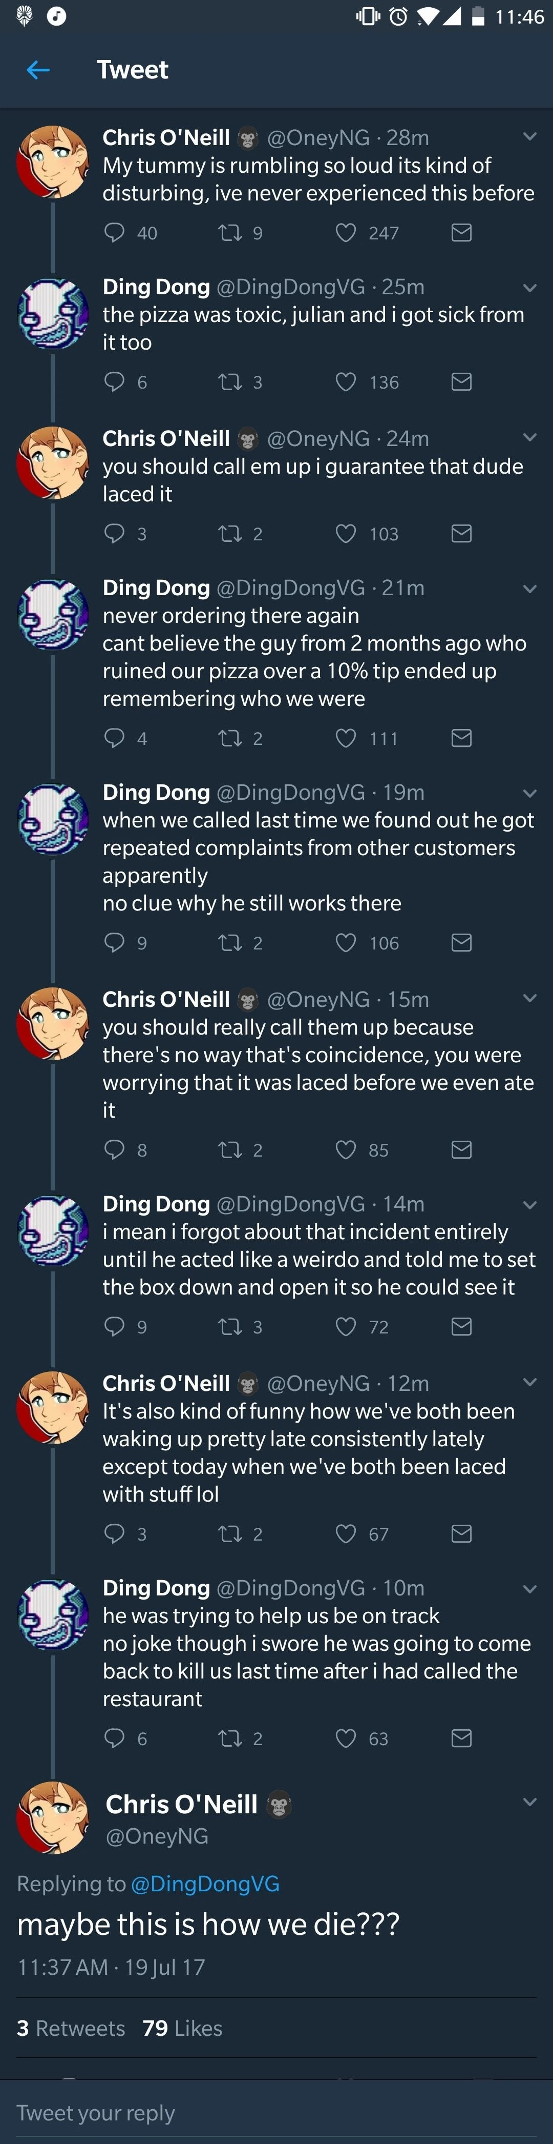The image size is (553, 2144).
Task: Expand the caret menu on the 19m tweet
Action: (x=530, y=793)
